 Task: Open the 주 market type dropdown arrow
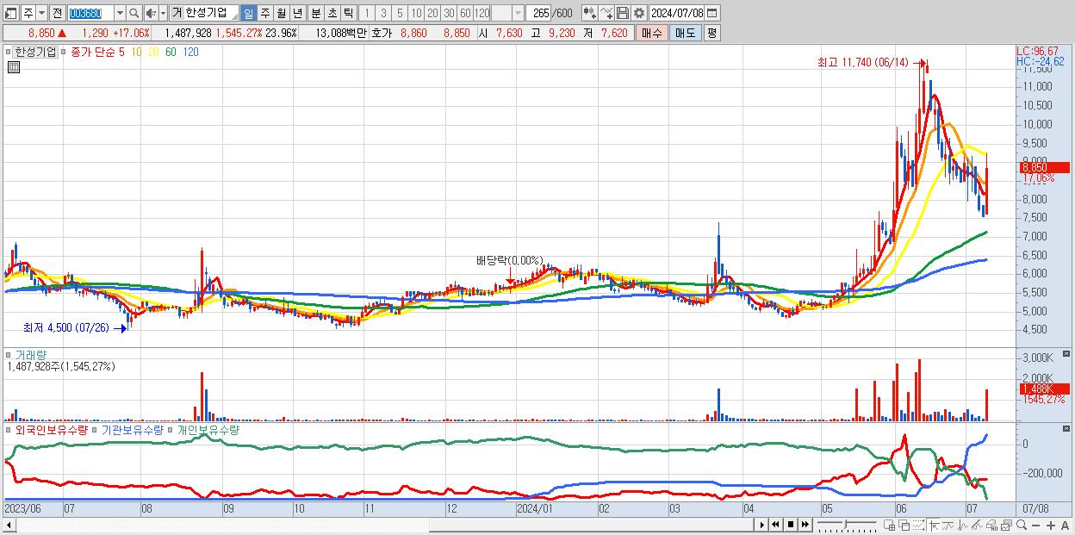(41, 13)
